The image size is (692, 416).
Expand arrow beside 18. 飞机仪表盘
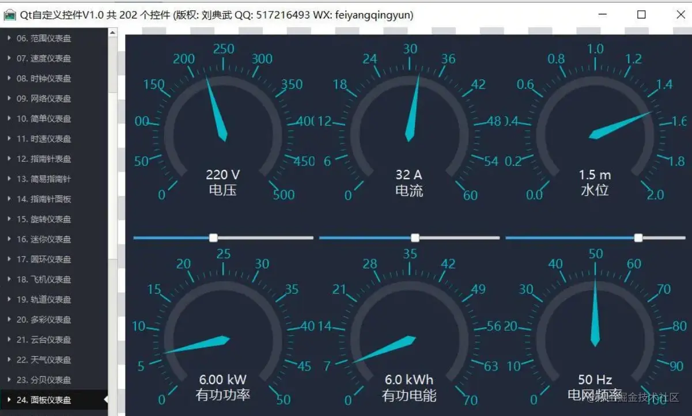click(9, 279)
